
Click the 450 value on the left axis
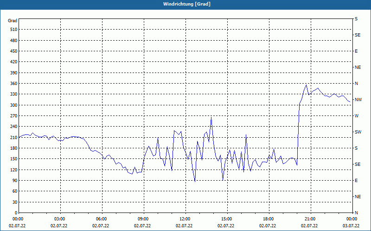pos(13,51)
